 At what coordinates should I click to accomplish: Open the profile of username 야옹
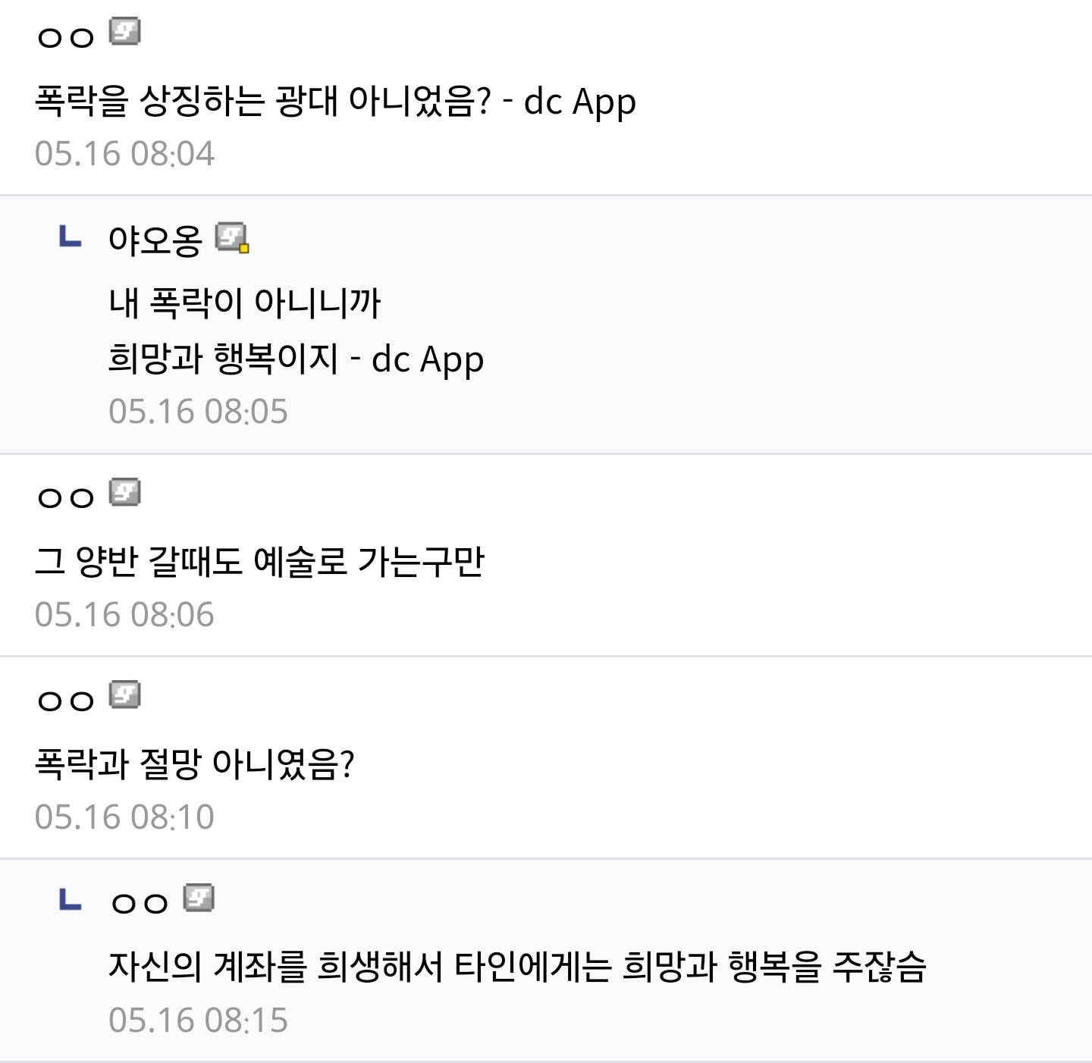pyautogui.click(x=155, y=240)
